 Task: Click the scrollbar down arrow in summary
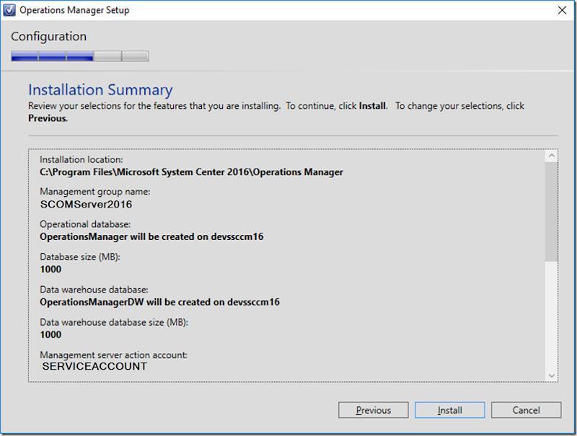[x=551, y=375]
